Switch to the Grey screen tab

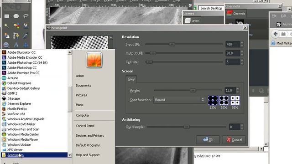131,79
